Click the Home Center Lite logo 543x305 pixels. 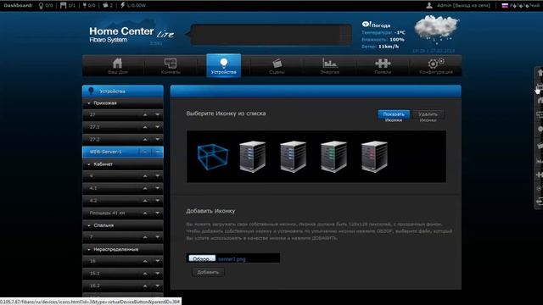132,35
